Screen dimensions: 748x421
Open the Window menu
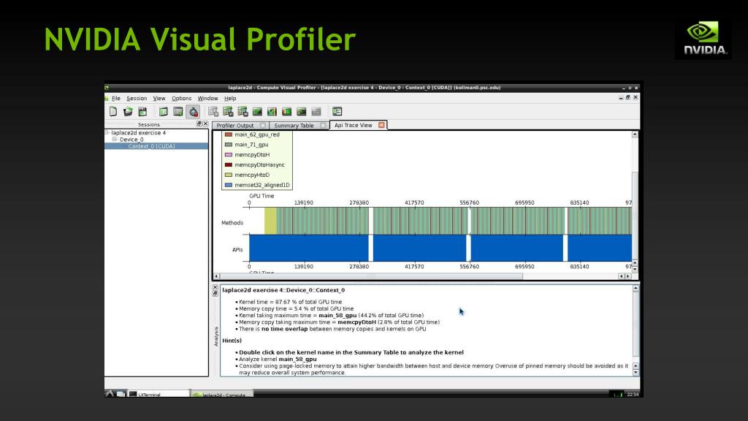click(207, 99)
